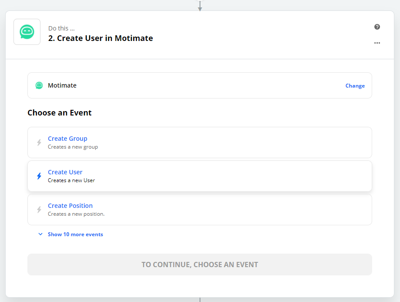The image size is (400, 302).
Task: Open the three-dot step options menu
Action: 377,43
